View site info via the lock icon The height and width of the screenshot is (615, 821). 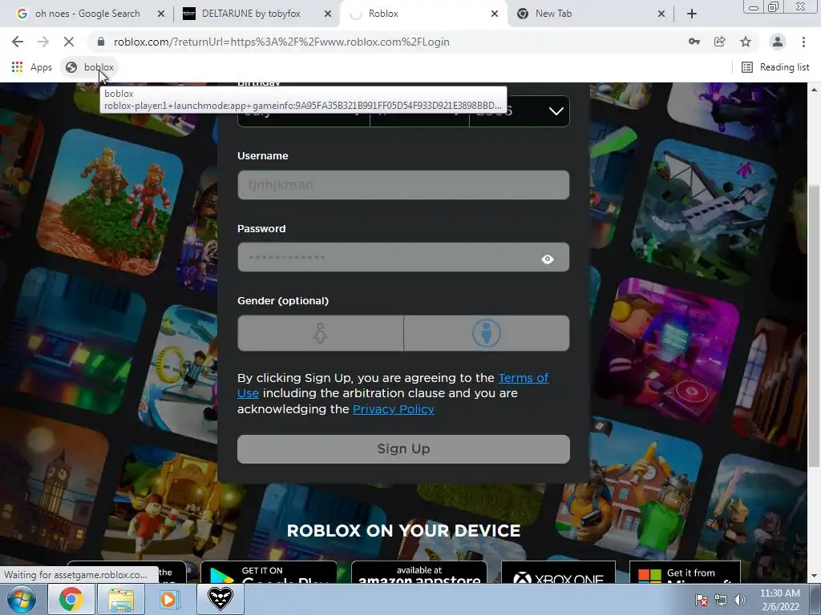(101, 42)
